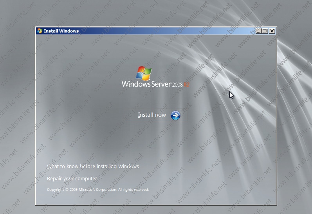Open What to know before installing Windows
Image resolution: width=312 pixels, height=214 pixels.
[x=93, y=166]
